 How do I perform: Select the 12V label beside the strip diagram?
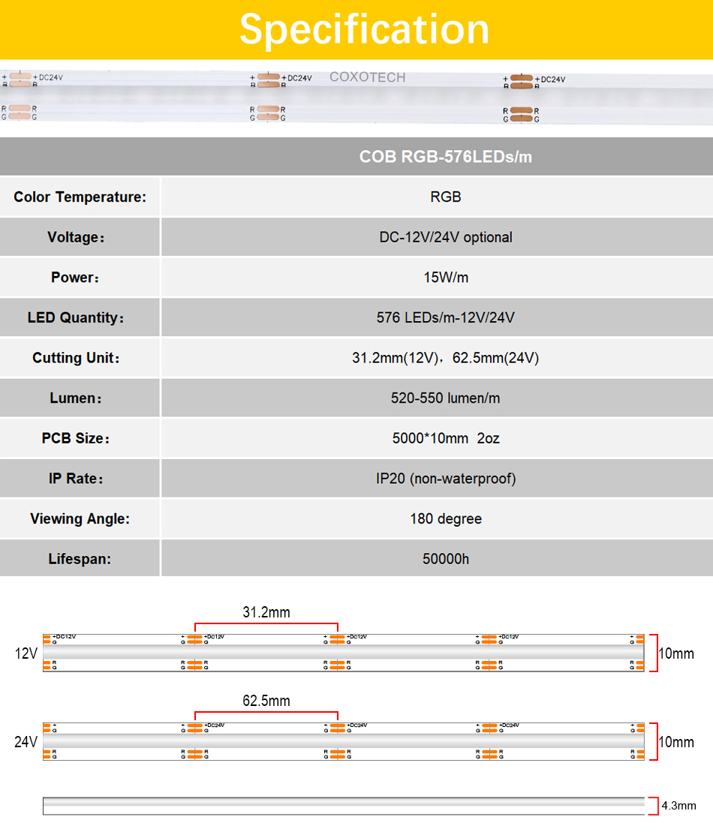tap(26, 653)
